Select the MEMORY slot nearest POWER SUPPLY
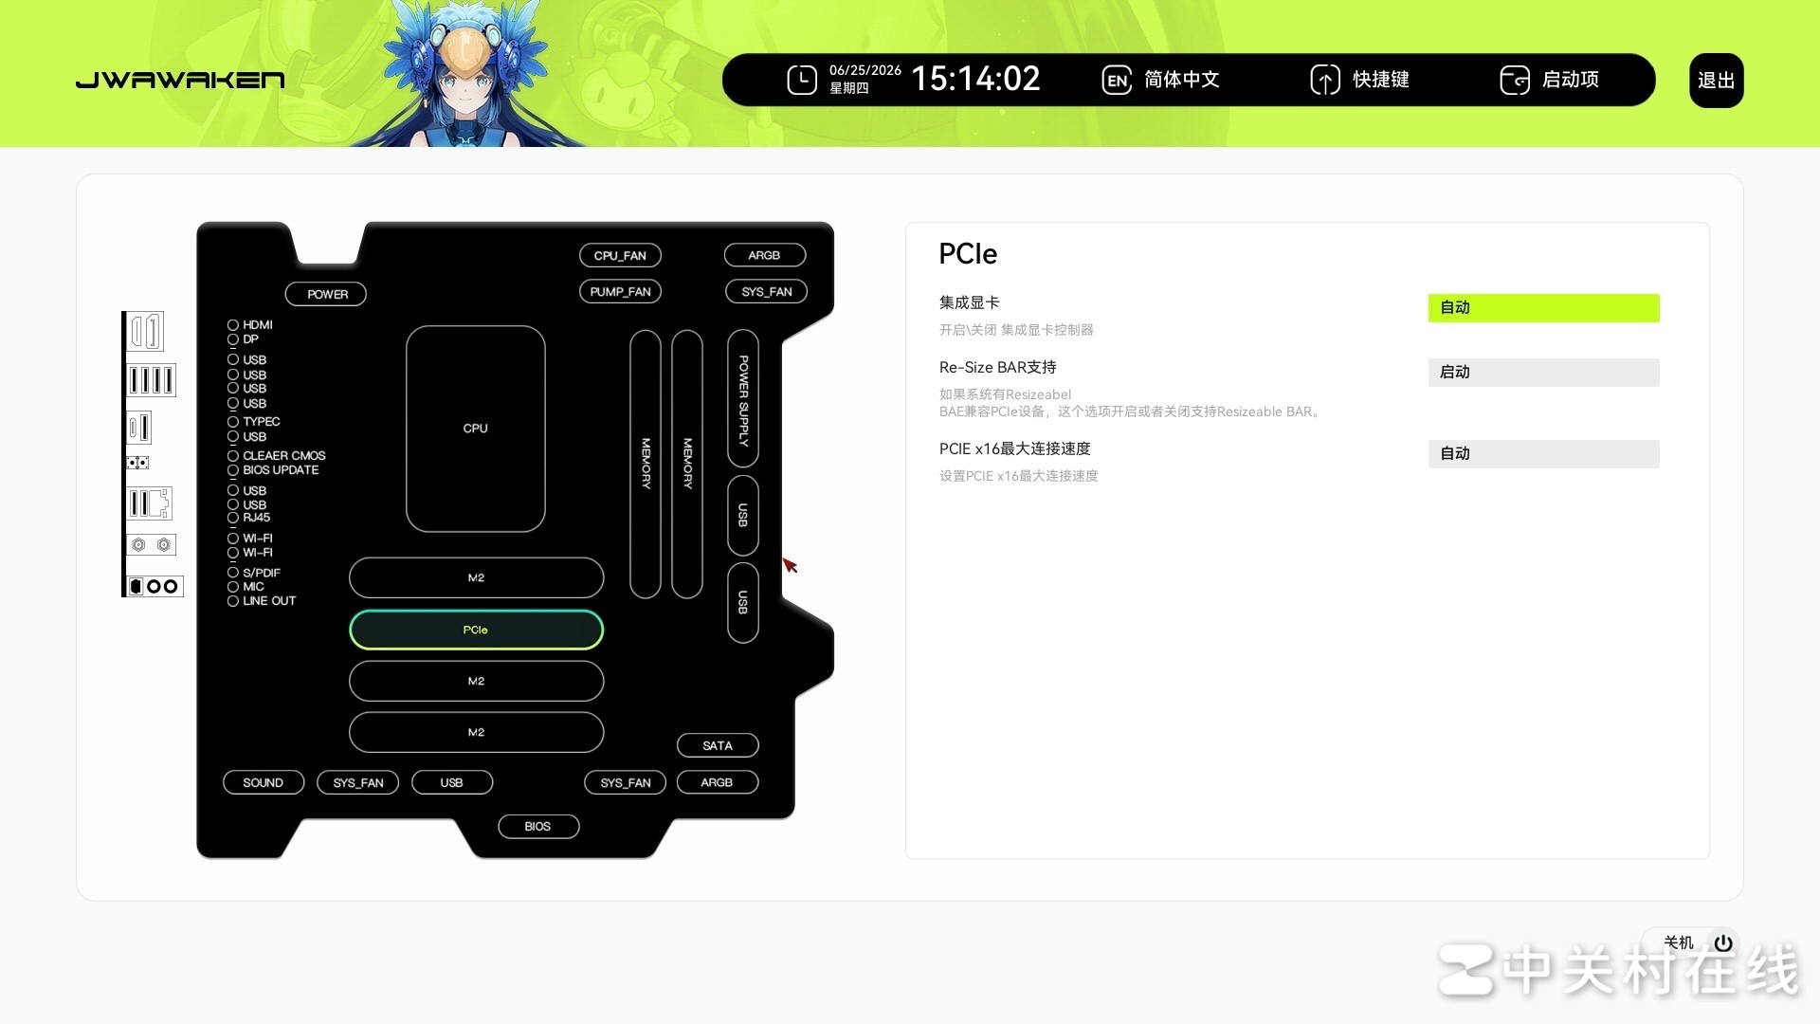Viewport: 1820px width, 1024px height. click(x=687, y=464)
